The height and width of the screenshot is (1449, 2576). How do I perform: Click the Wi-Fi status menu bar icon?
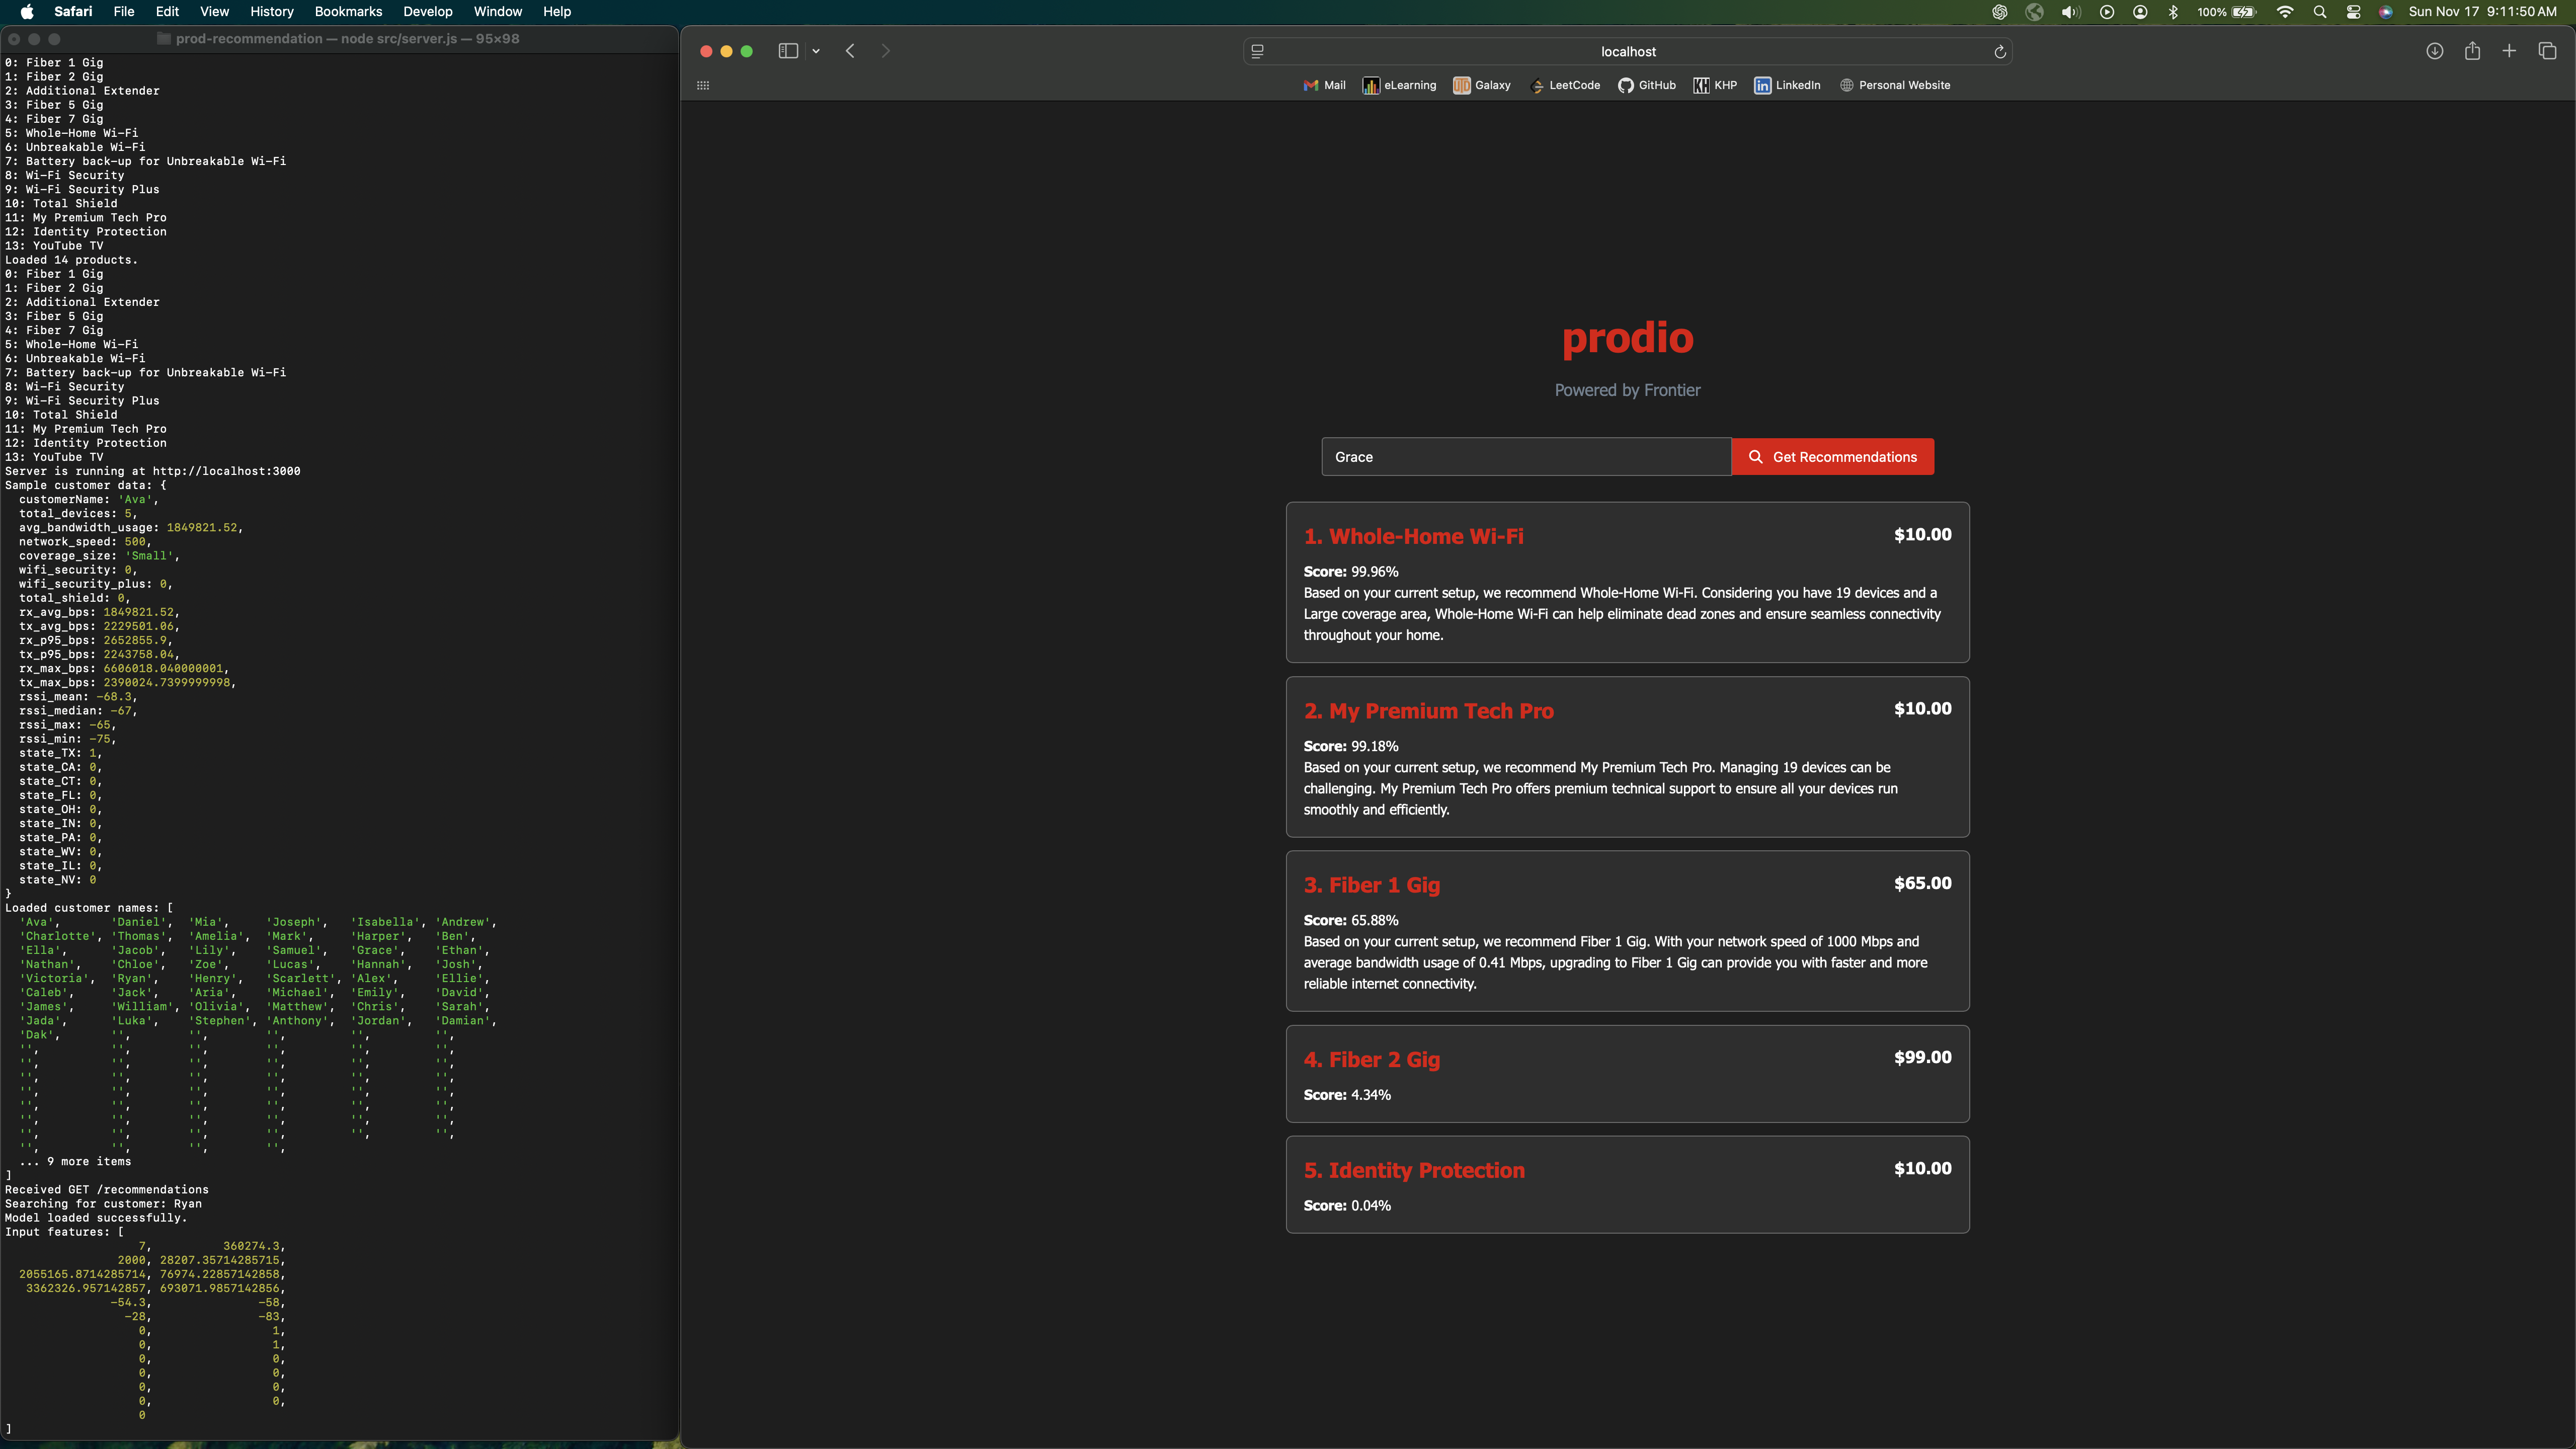click(2285, 12)
